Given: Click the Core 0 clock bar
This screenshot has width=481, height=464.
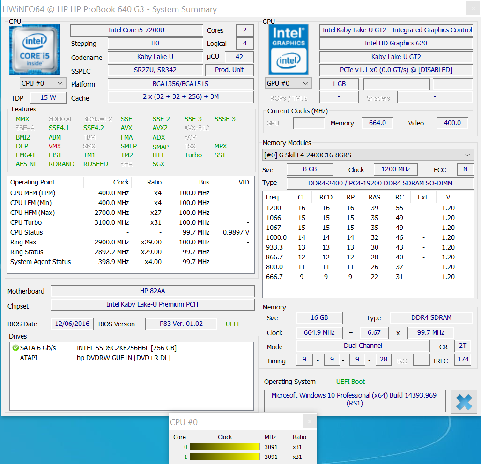Looking at the screenshot, I should pos(224,447).
